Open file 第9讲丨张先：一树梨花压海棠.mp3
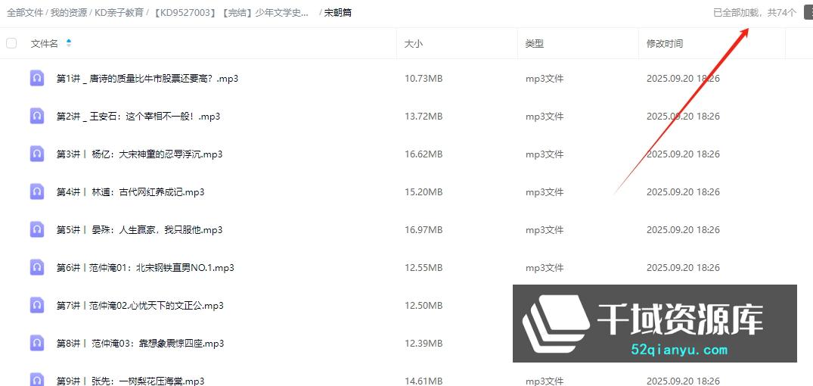813x386 pixels. coord(130,381)
